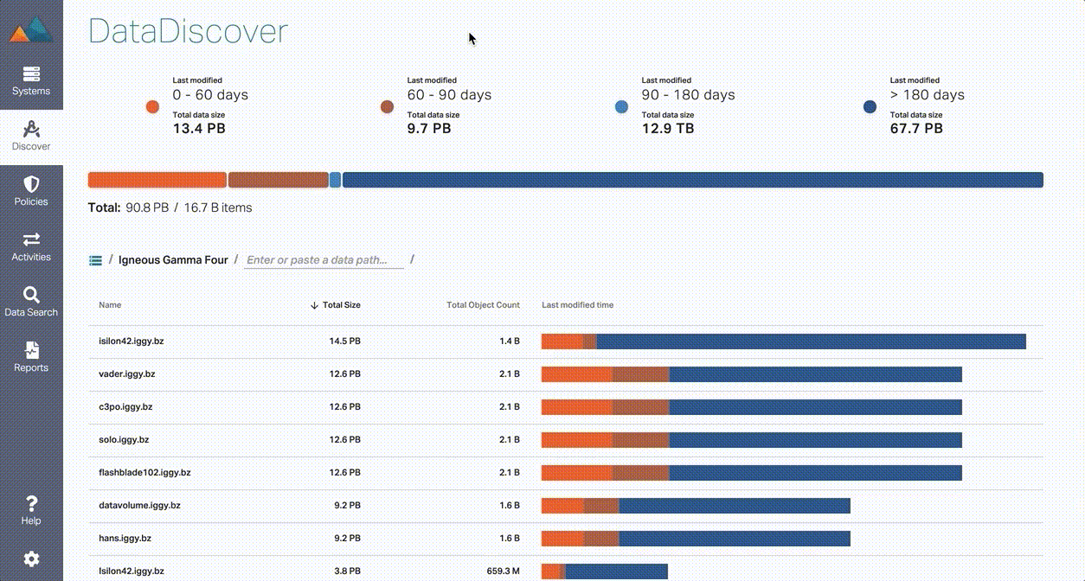Open the Systems section in sidebar
Viewport: 1085px width, 581px height.
(31, 81)
